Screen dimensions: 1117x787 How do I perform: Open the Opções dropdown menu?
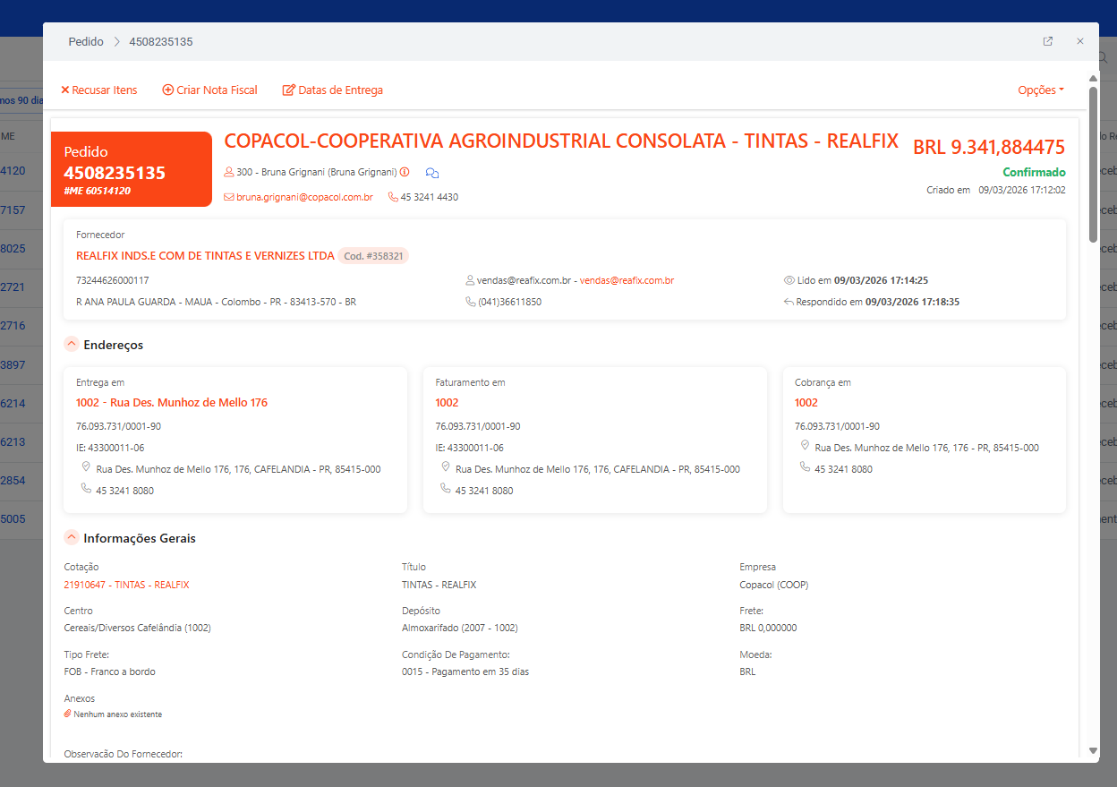(x=1040, y=90)
